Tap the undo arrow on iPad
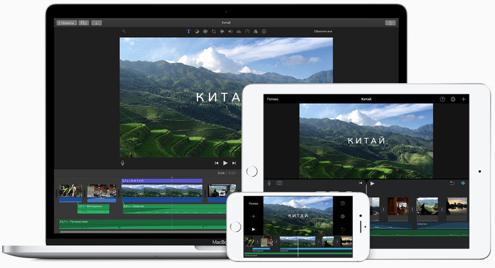 pos(452,183)
